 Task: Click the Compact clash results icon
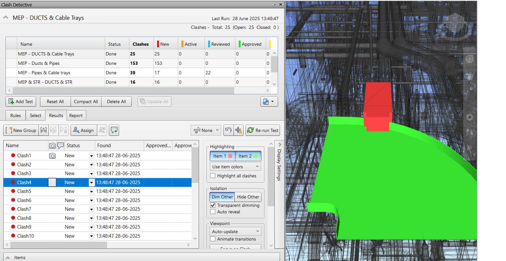pos(238,130)
